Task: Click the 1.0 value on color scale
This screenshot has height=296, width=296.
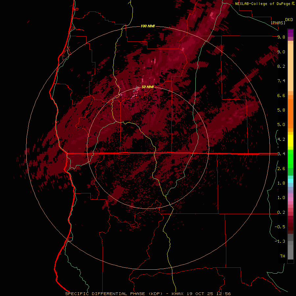Action: click(281, 198)
